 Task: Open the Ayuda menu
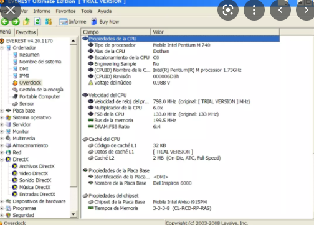[105, 11]
